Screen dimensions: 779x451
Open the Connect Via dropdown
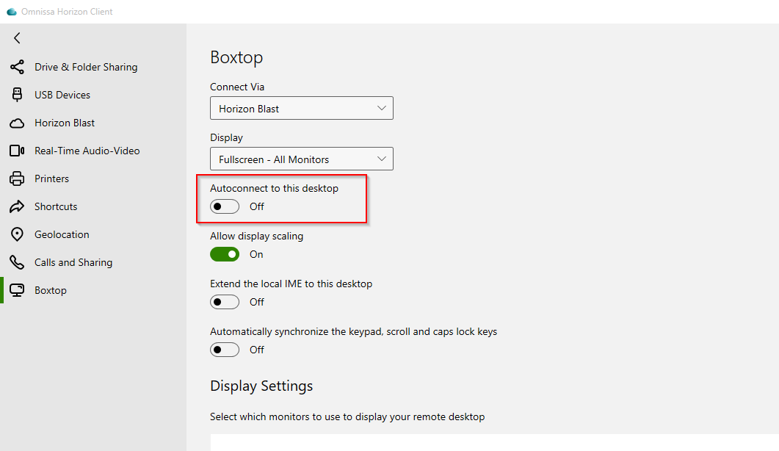pyautogui.click(x=302, y=108)
